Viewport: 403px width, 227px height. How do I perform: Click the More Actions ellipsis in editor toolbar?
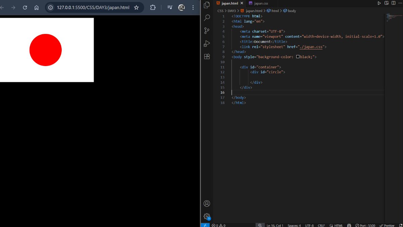400,3
